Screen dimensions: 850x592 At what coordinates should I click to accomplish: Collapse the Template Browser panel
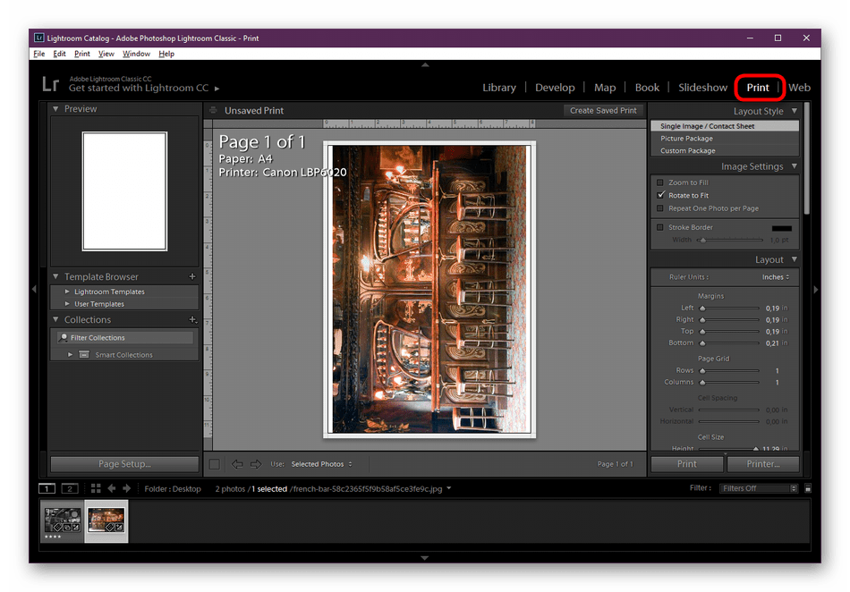coord(55,276)
